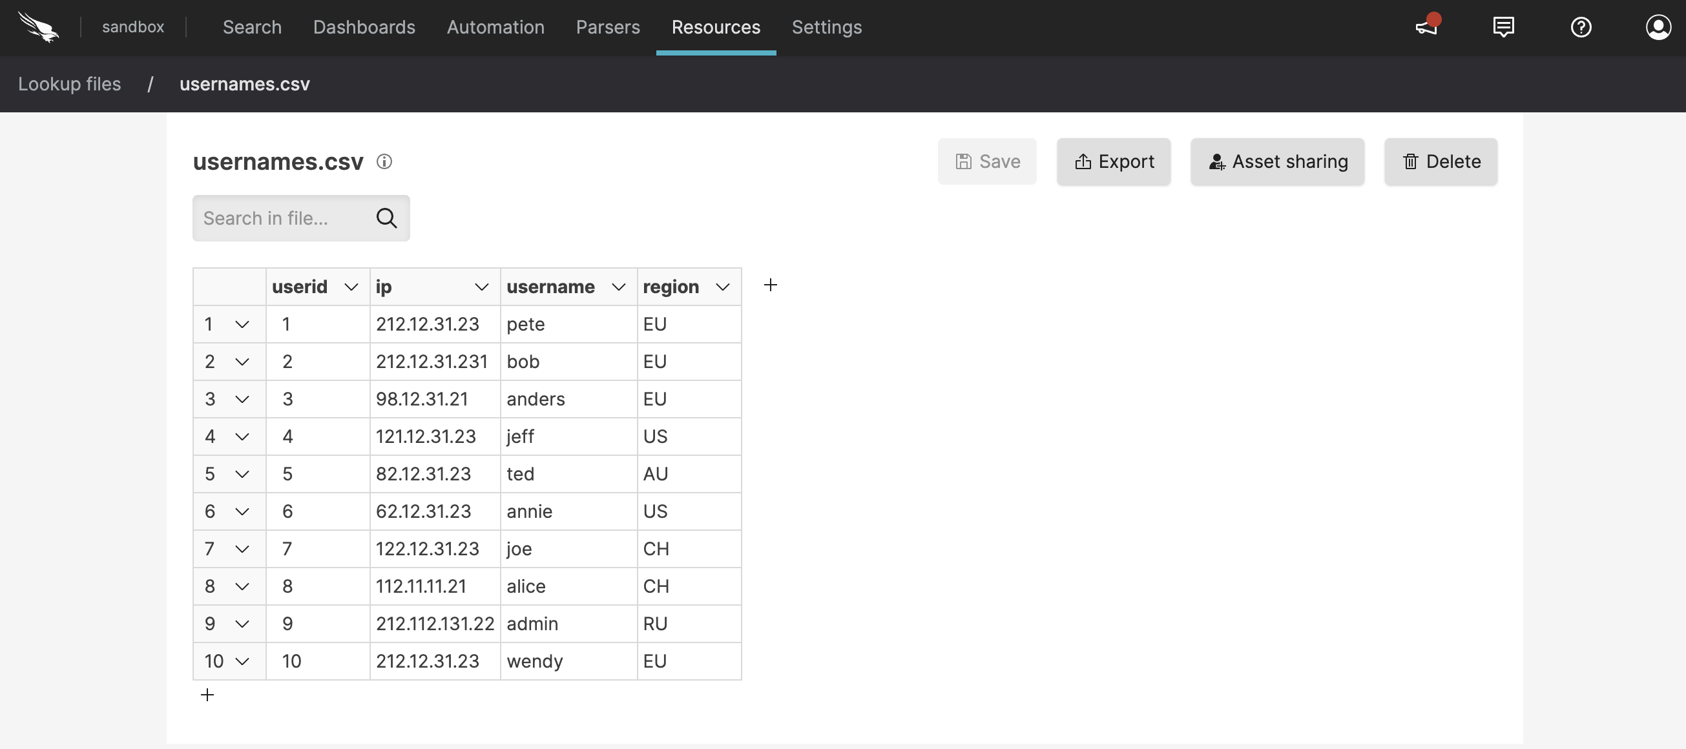Open the userid column dropdown
This screenshot has width=1686, height=749.
click(x=351, y=287)
